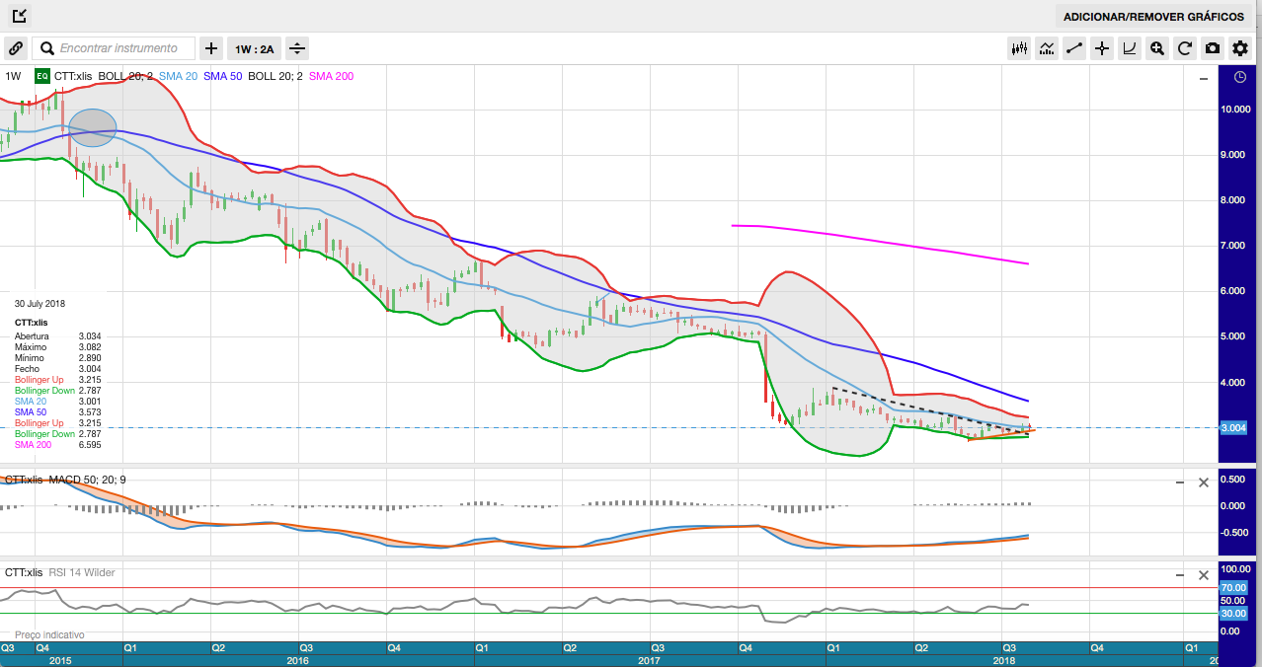
Task: Activate the crosshair cursor tool
Action: tap(1102, 48)
